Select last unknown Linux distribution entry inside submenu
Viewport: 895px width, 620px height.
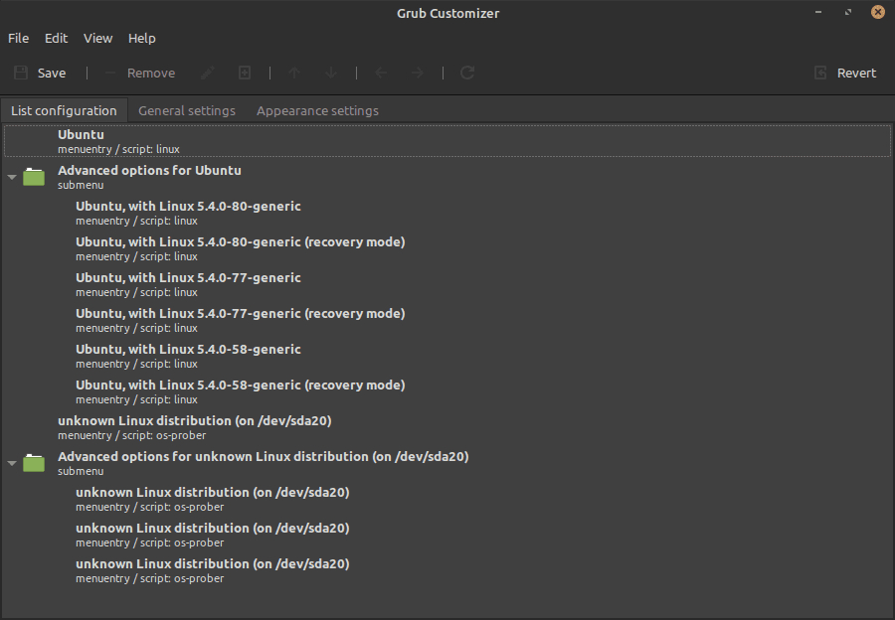click(447, 570)
